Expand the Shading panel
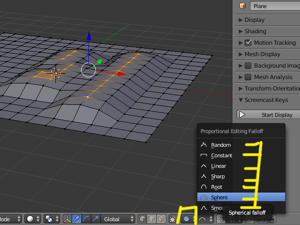 coord(255,31)
